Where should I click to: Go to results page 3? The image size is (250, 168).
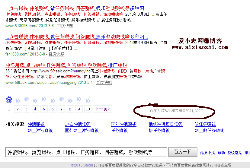point(27,109)
